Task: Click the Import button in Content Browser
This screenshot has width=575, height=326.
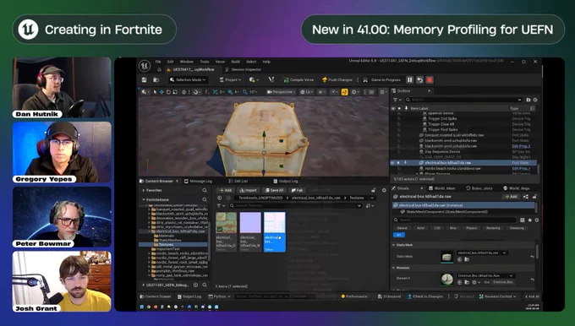Action: point(249,190)
